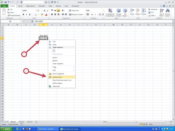Click the Decrease Decimal icon
Screen dimensions: 175x131
point(103,14)
